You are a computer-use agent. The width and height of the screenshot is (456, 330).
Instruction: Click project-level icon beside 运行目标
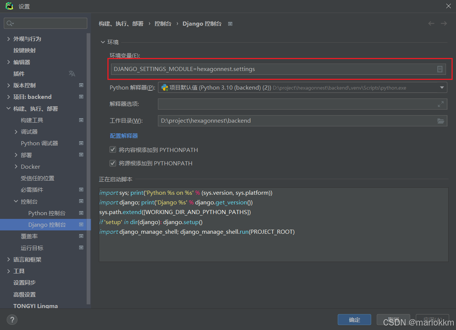(81, 248)
